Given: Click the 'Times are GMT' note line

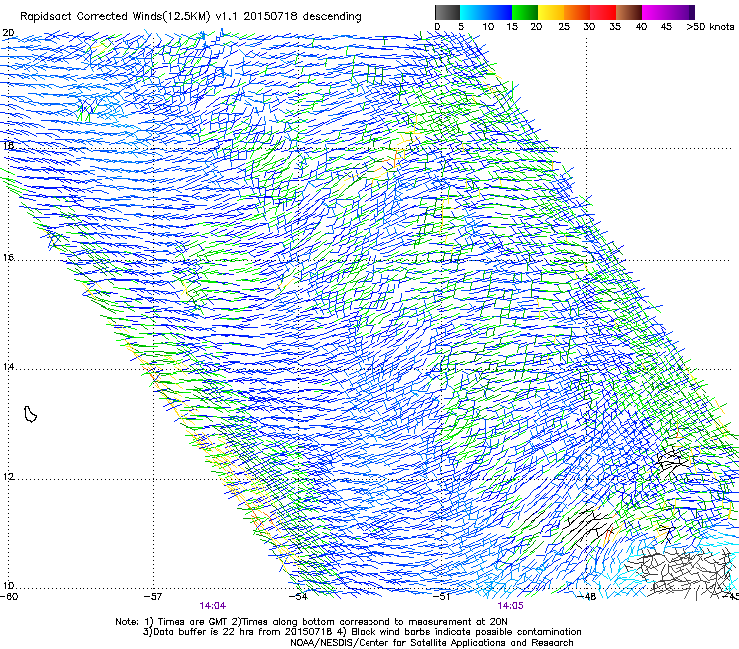Looking at the screenshot, I should click(312, 622).
